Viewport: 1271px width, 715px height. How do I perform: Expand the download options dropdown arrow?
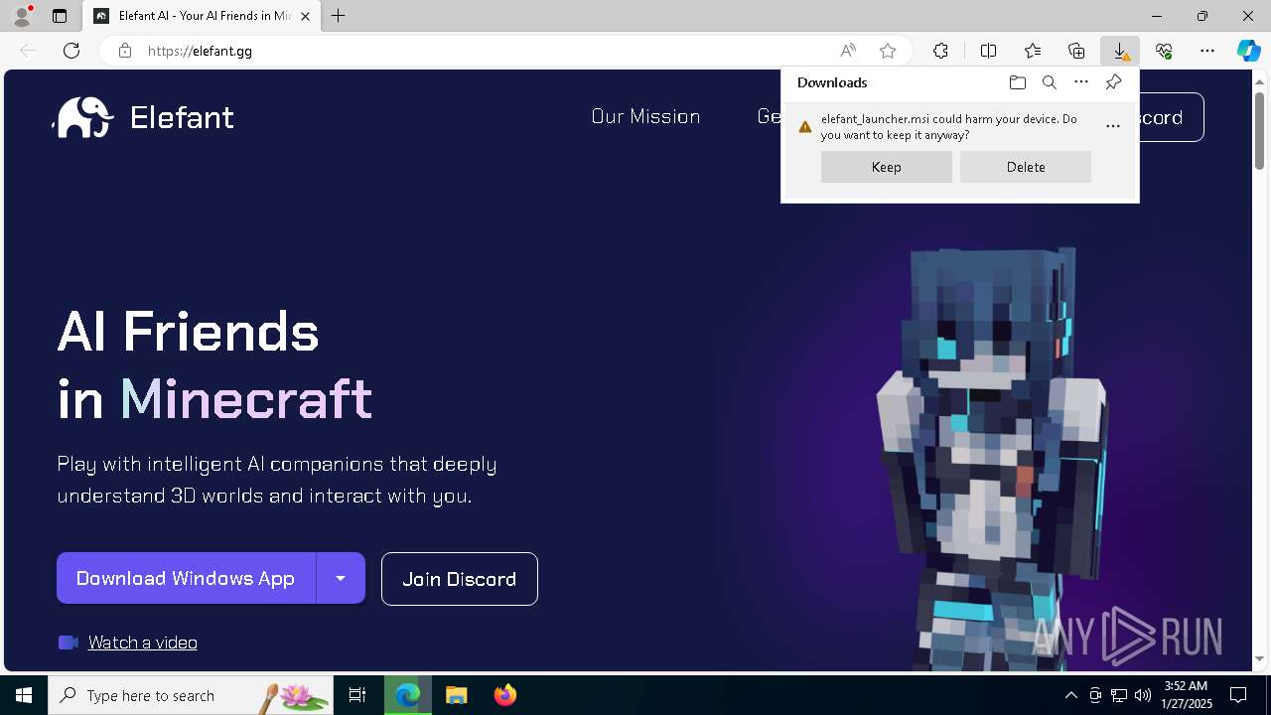(x=341, y=578)
